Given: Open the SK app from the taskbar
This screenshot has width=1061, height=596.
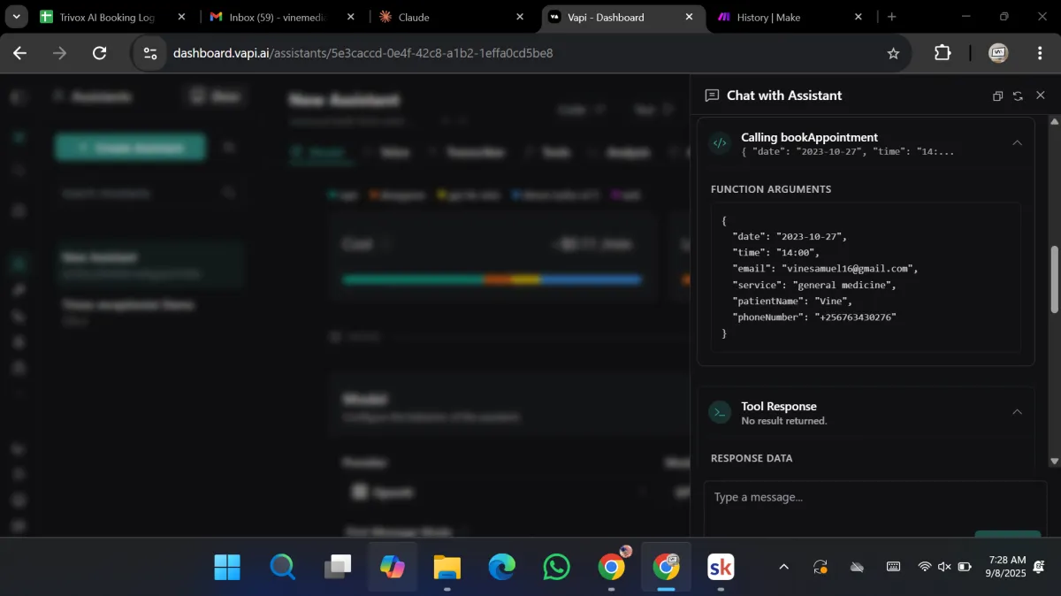Looking at the screenshot, I should (x=721, y=567).
